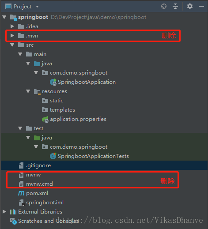The height and width of the screenshot is (229, 208).
Task: Click the springboot module folder icon
Action: tap(13, 18)
